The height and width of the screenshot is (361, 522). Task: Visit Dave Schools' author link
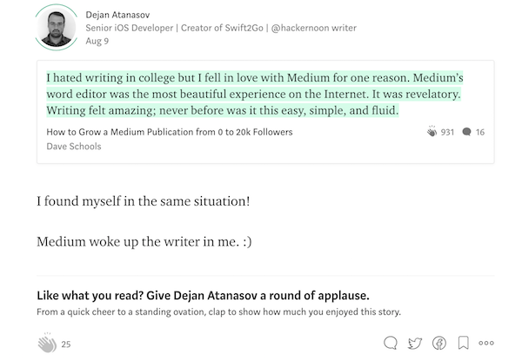pyautogui.click(x=74, y=146)
